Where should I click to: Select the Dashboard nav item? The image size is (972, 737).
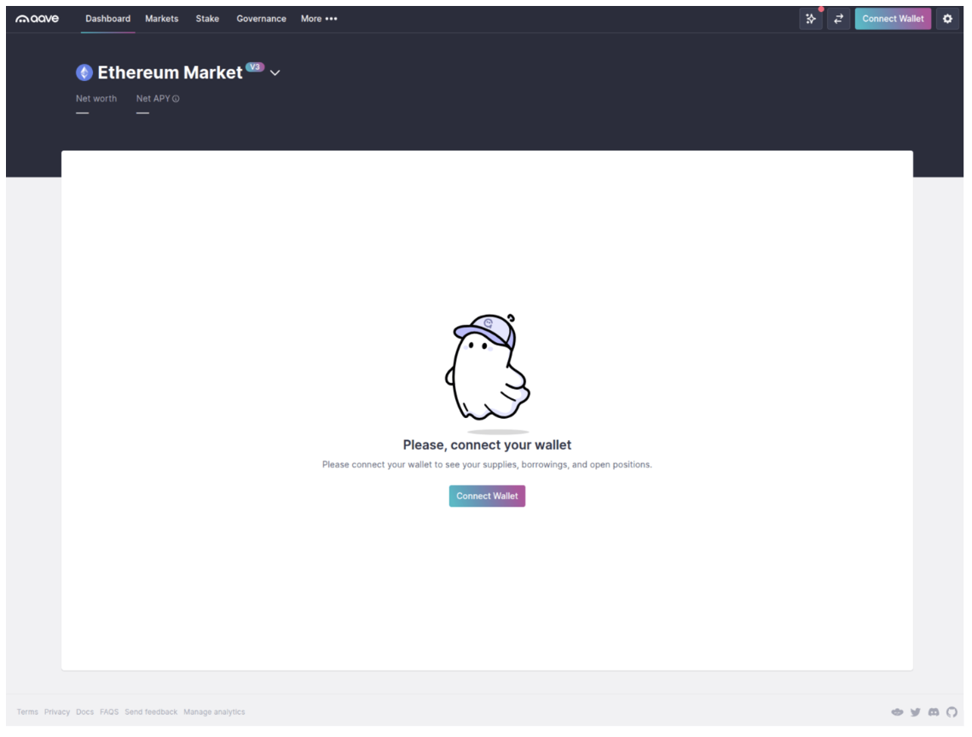point(107,18)
